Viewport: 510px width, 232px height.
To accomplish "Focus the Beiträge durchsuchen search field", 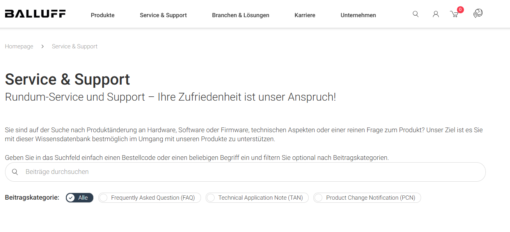I will 250,172.
